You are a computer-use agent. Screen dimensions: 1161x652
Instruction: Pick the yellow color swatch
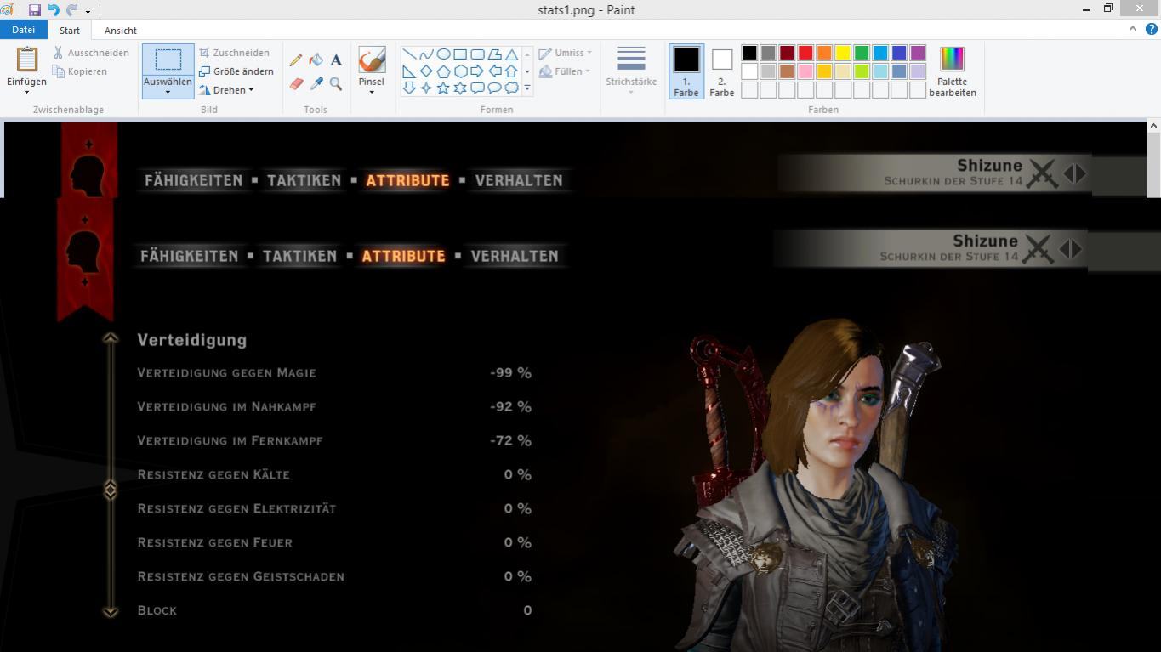pos(843,53)
